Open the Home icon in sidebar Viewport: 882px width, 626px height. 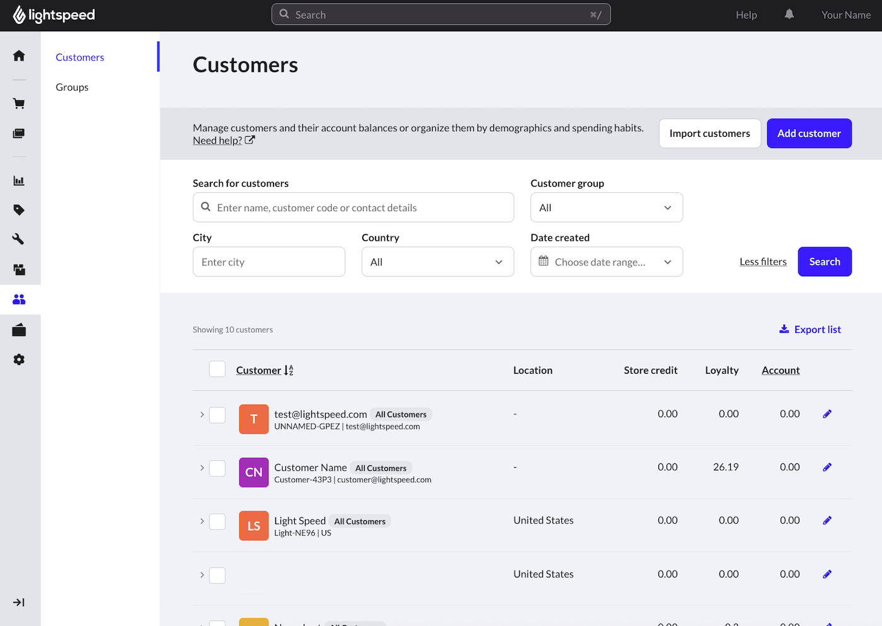click(x=19, y=56)
